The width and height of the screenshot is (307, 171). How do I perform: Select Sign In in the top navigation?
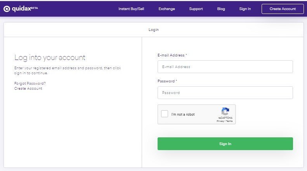point(245,9)
